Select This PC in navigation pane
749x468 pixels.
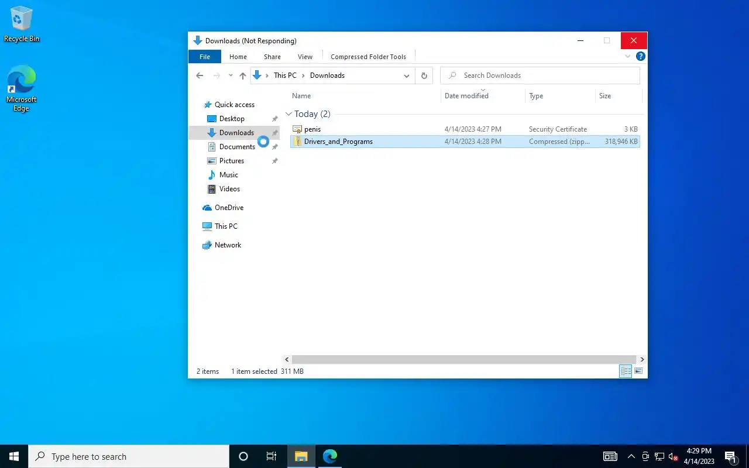[226, 226]
